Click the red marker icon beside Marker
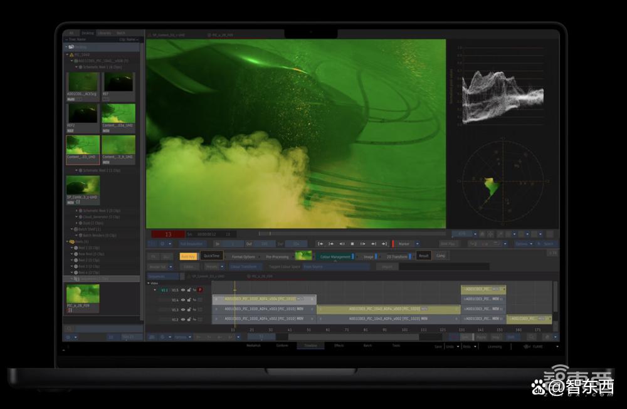 click(x=393, y=244)
